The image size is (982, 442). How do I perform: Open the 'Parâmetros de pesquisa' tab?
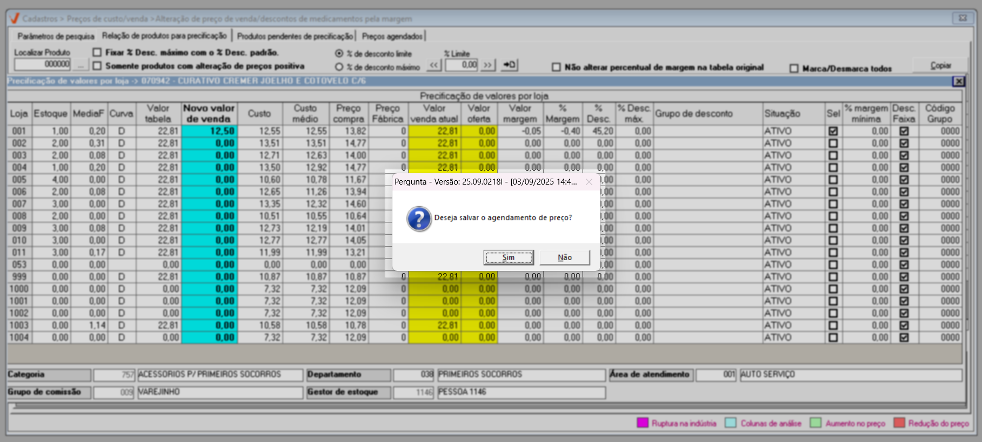click(x=55, y=36)
